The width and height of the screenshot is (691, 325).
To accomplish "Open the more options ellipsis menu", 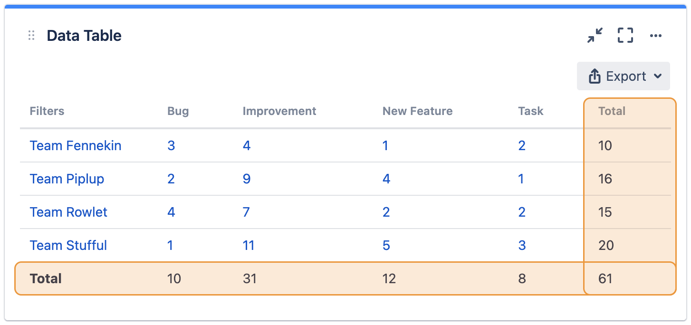I will [656, 36].
